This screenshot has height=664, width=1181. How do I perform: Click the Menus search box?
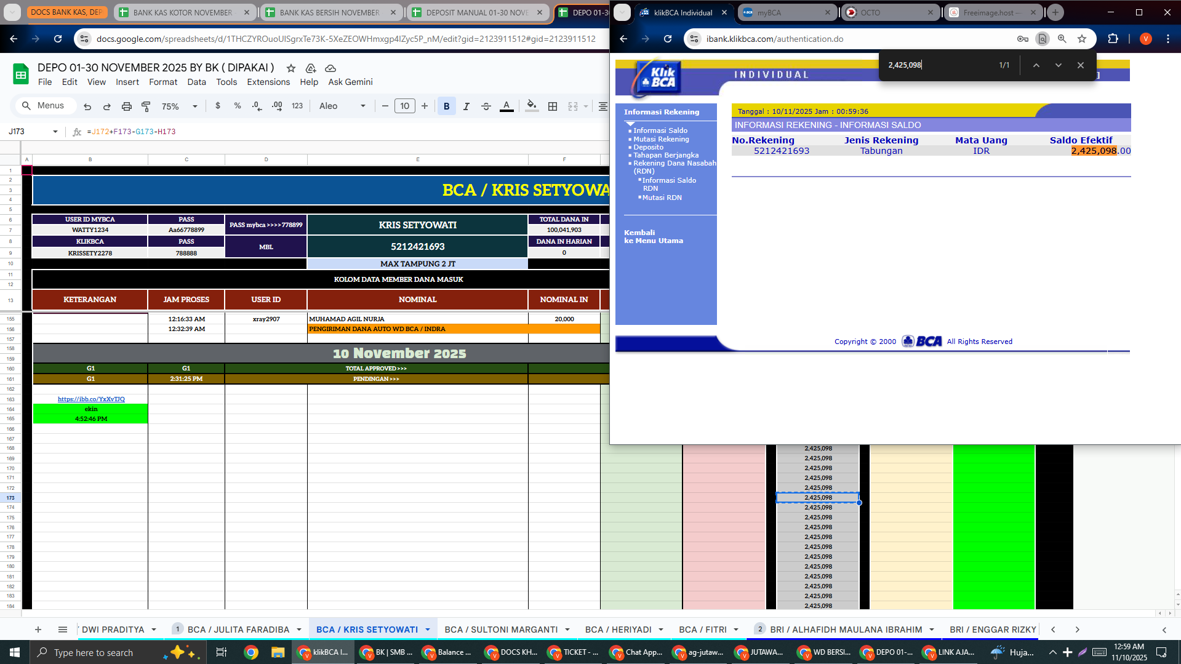[45, 106]
